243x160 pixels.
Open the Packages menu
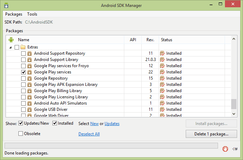click(x=14, y=14)
